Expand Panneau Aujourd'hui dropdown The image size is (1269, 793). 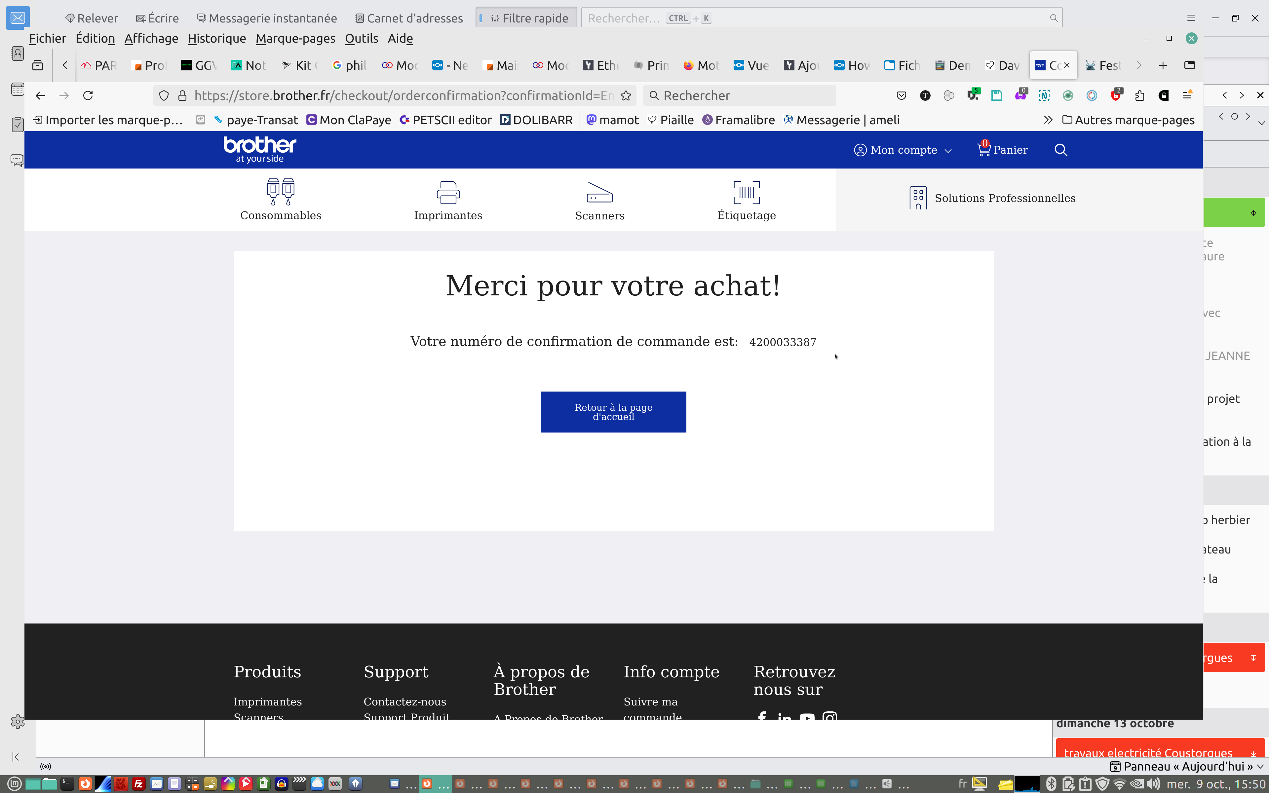(x=1260, y=766)
